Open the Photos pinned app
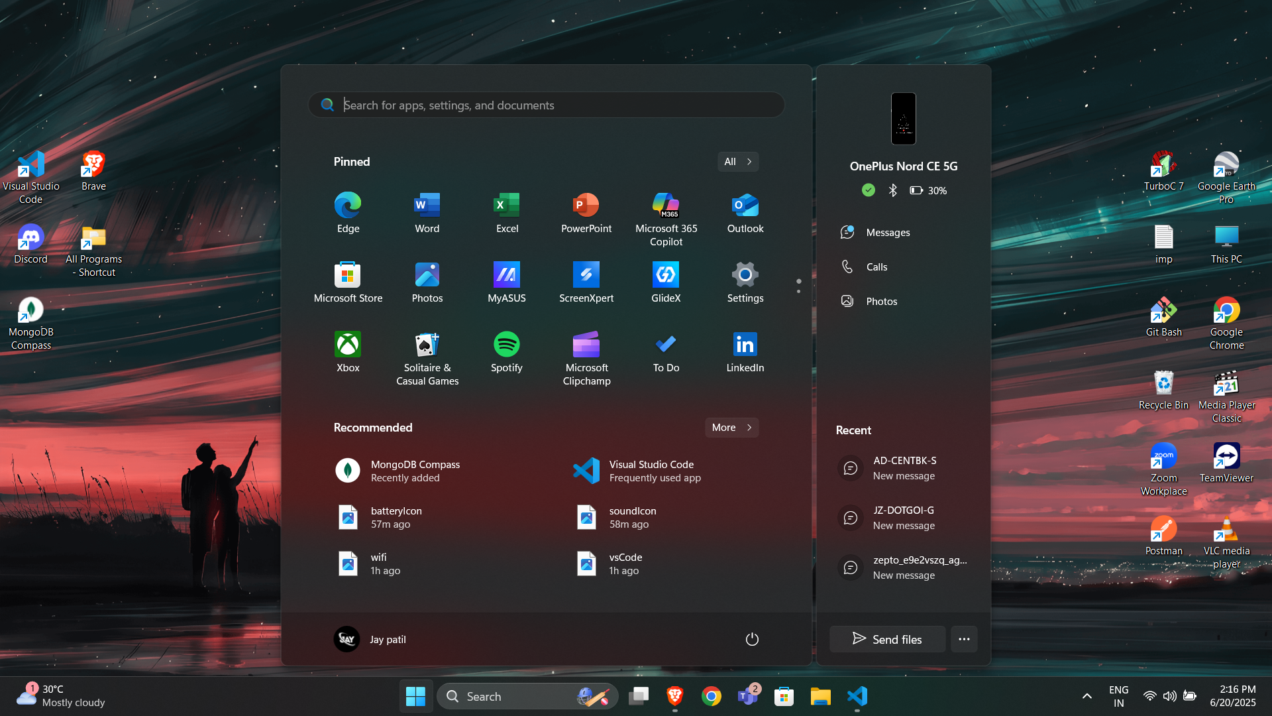 pos(427,282)
